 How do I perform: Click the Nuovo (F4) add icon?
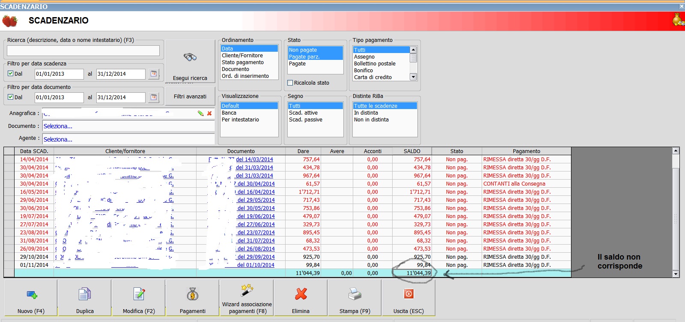(x=32, y=295)
